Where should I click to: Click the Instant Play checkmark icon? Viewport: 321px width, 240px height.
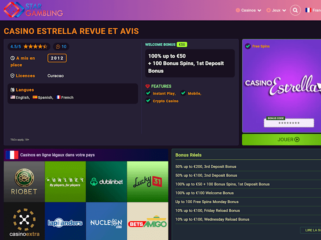[148, 93]
